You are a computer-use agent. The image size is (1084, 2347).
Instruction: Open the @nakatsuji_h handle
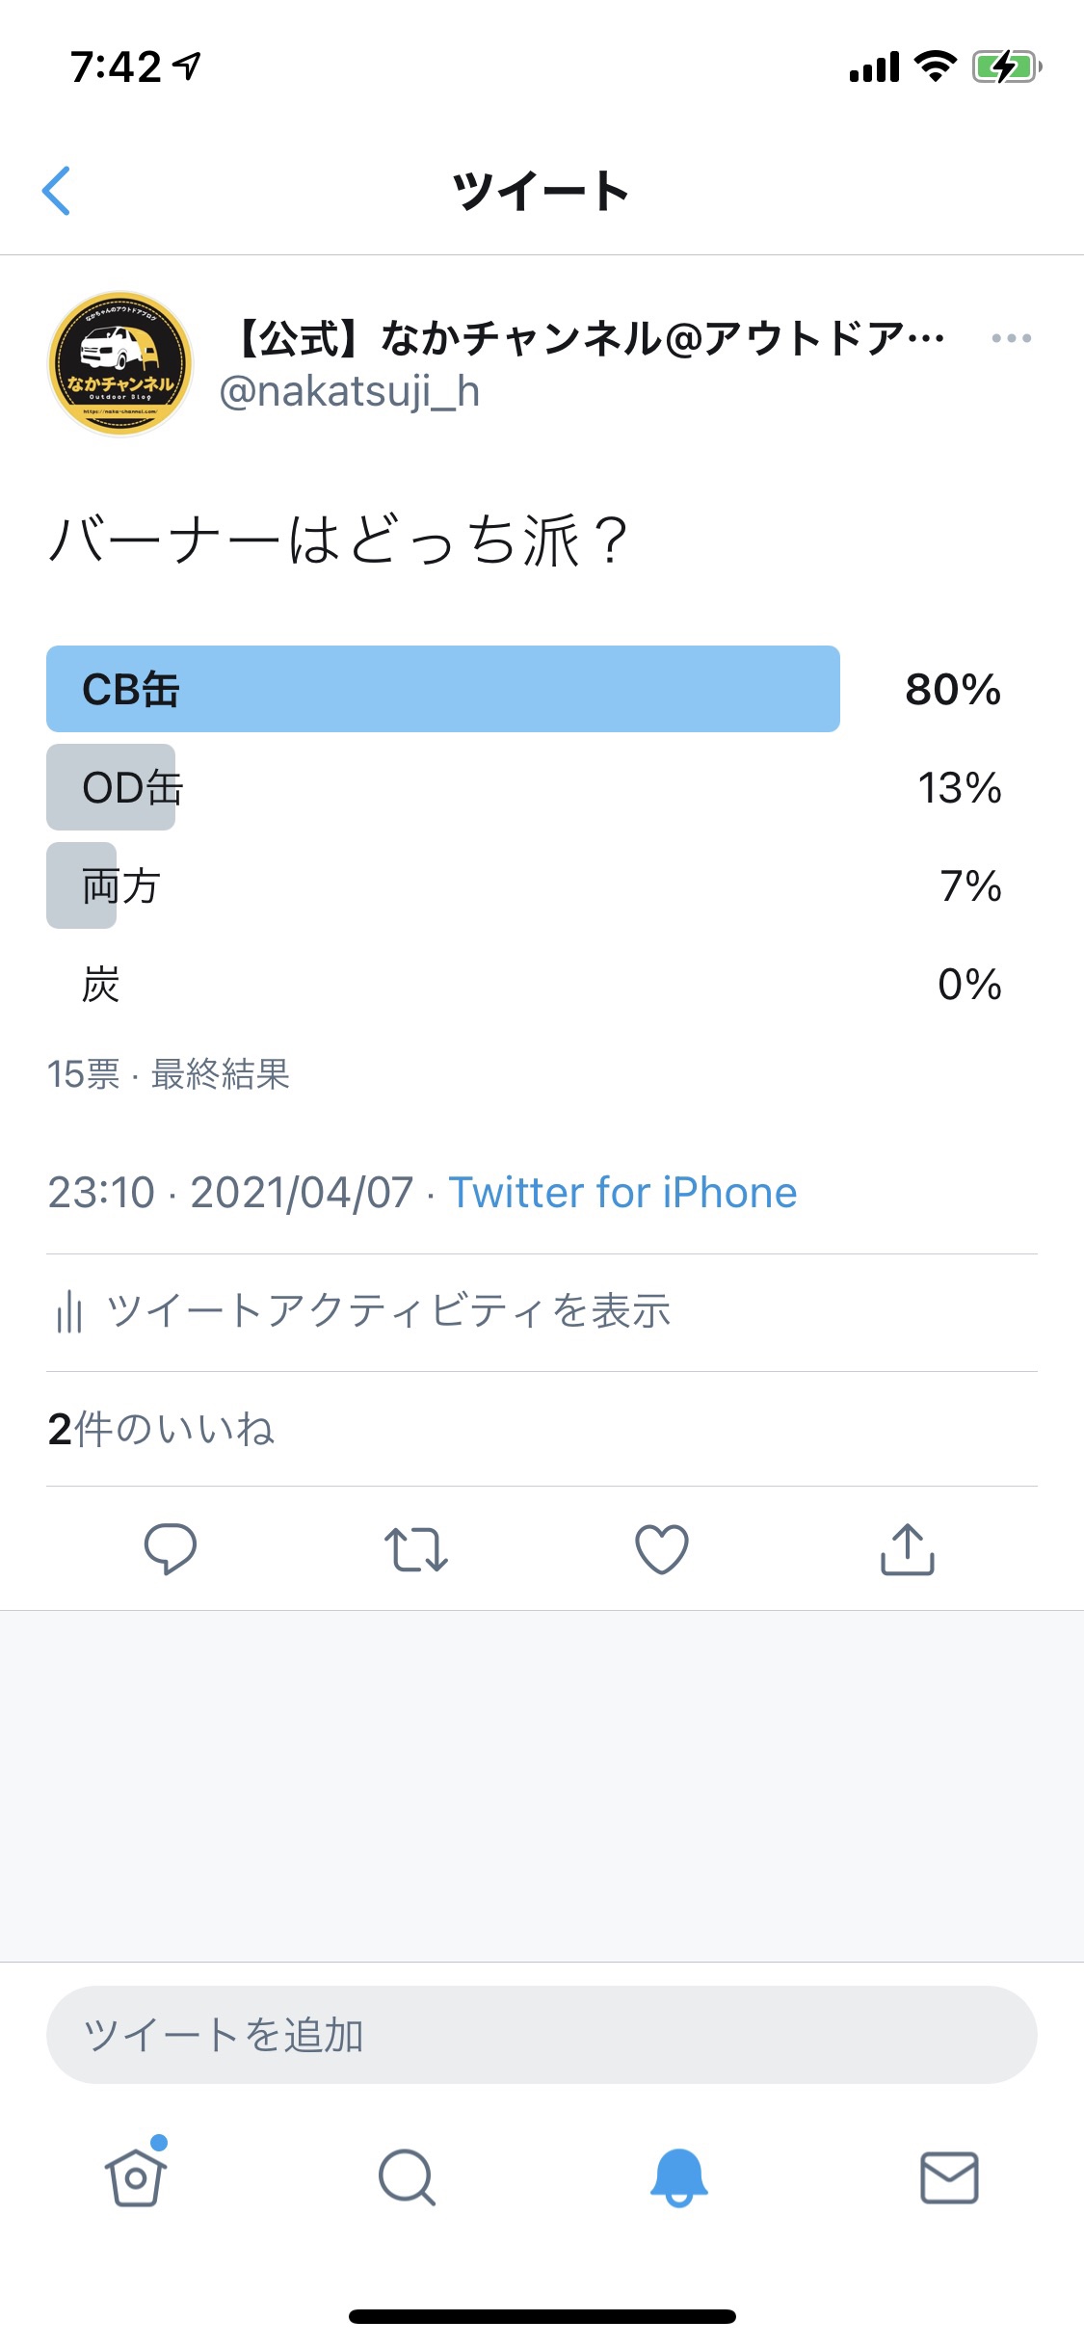coord(350,392)
